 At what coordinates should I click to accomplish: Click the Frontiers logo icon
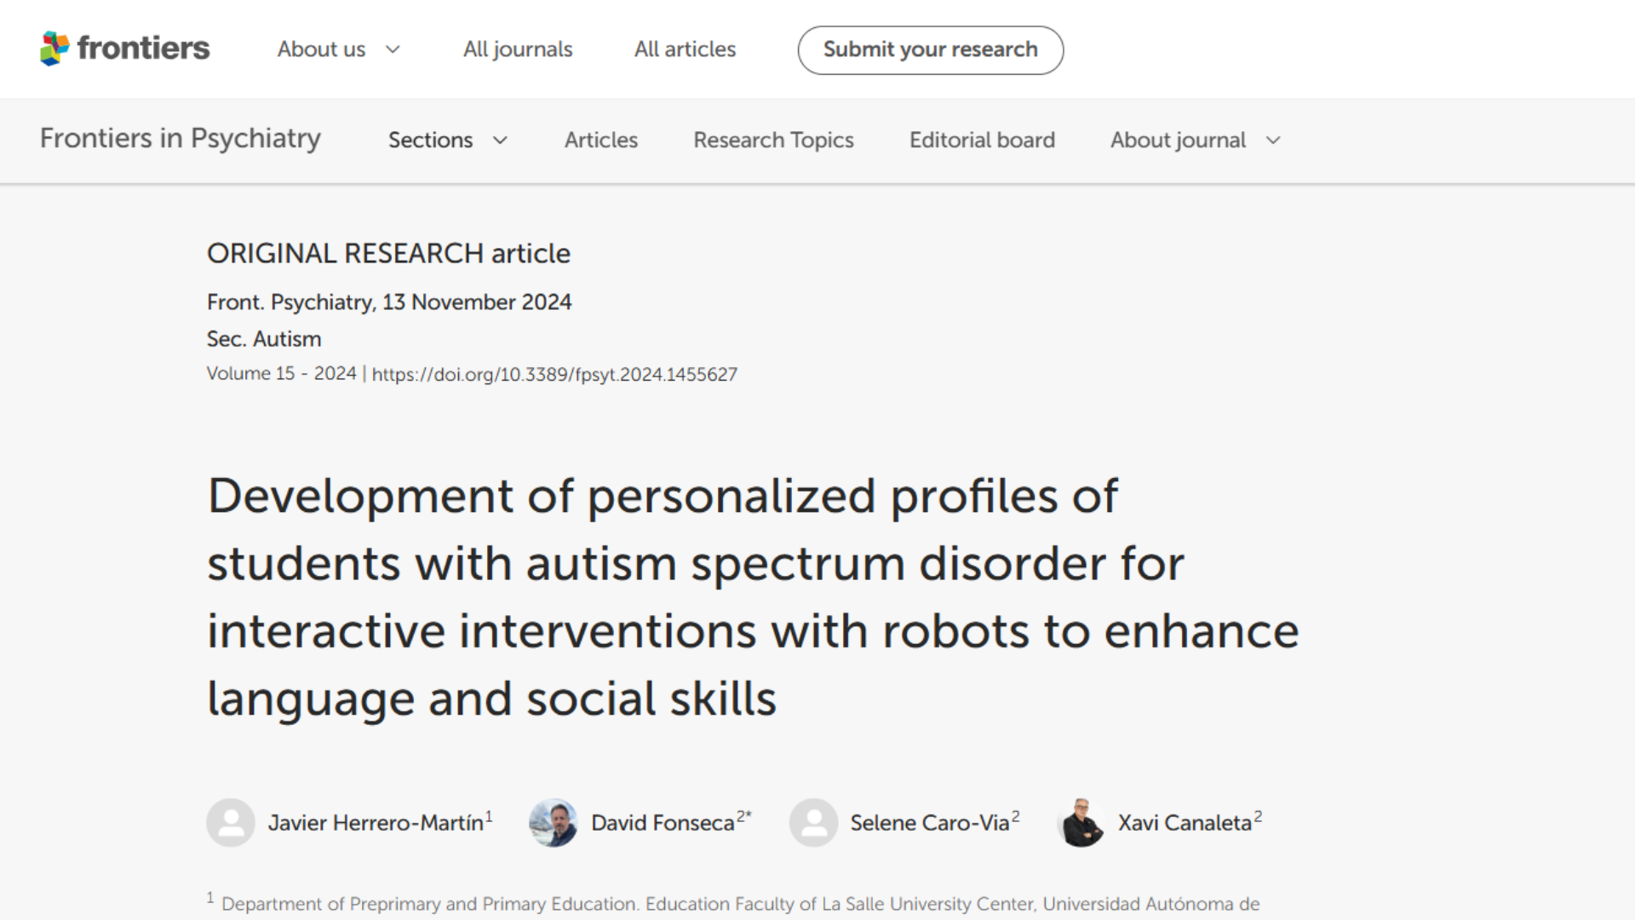coord(54,49)
